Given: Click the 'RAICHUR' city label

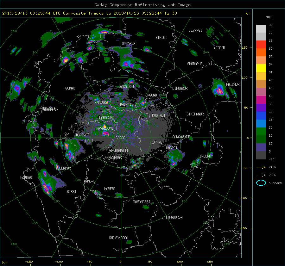Looking at the screenshot, I should (233, 84).
